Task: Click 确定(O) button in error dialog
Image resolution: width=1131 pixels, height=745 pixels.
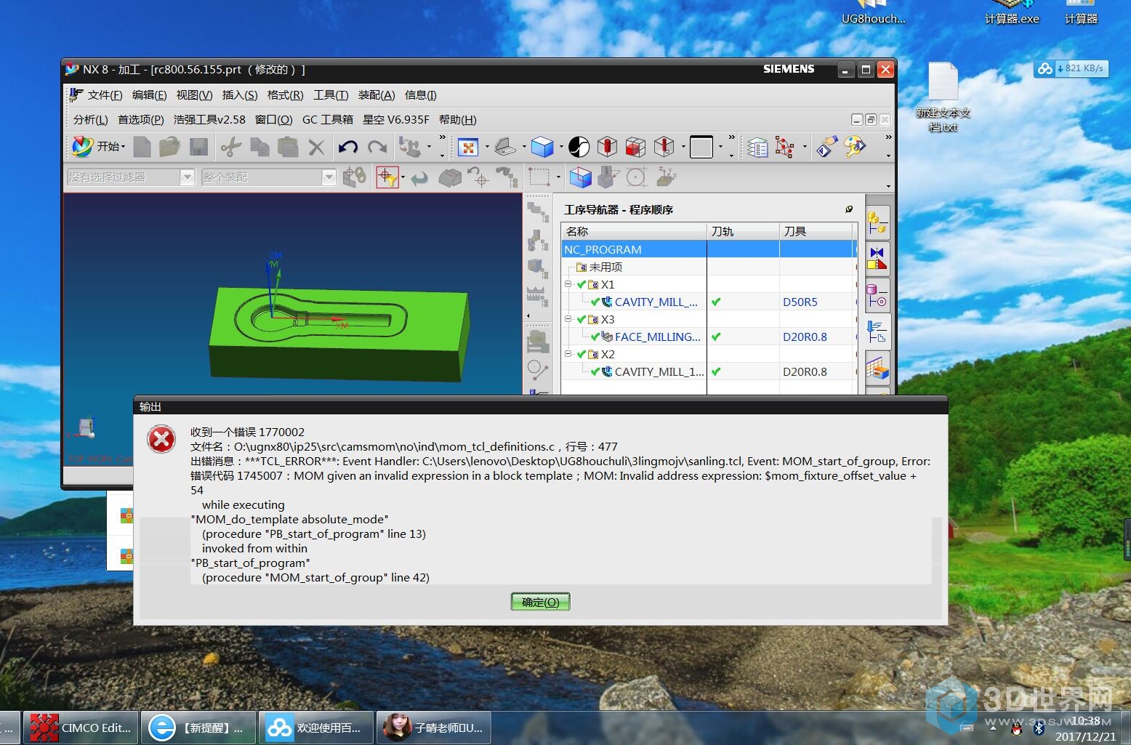Action: pyautogui.click(x=540, y=602)
